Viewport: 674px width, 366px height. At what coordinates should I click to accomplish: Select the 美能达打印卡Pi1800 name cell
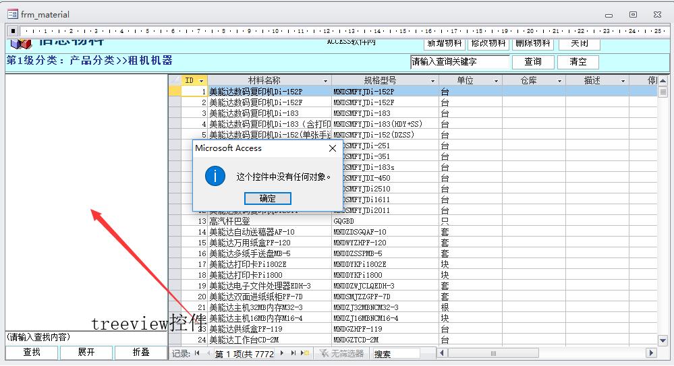pyautogui.click(x=270, y=275)
